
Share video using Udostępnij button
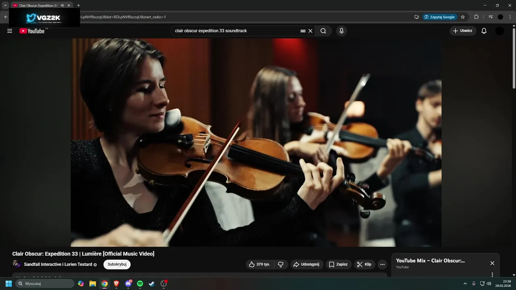point(307,264)
